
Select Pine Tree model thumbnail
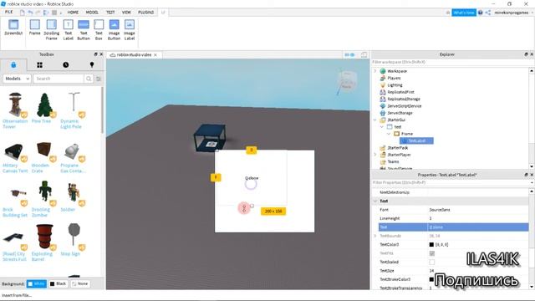coord(44,105)
